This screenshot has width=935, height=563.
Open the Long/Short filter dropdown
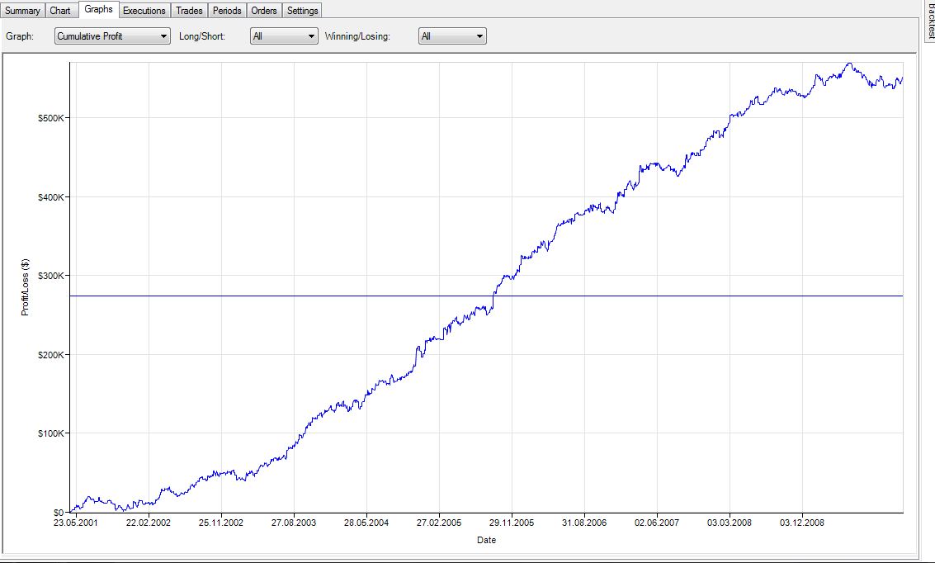coord(284,36)
